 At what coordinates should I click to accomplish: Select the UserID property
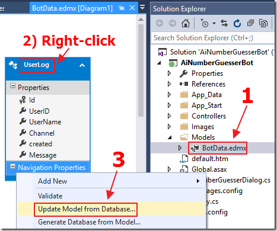pos(39,111)
